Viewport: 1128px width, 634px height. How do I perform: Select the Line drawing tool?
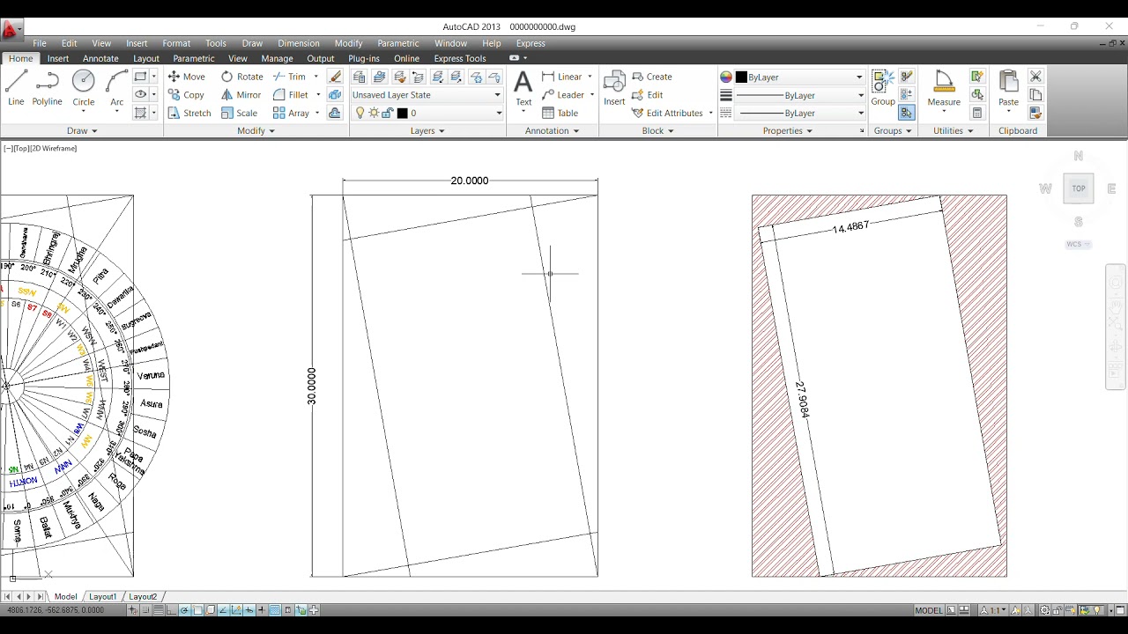point(16,89)
